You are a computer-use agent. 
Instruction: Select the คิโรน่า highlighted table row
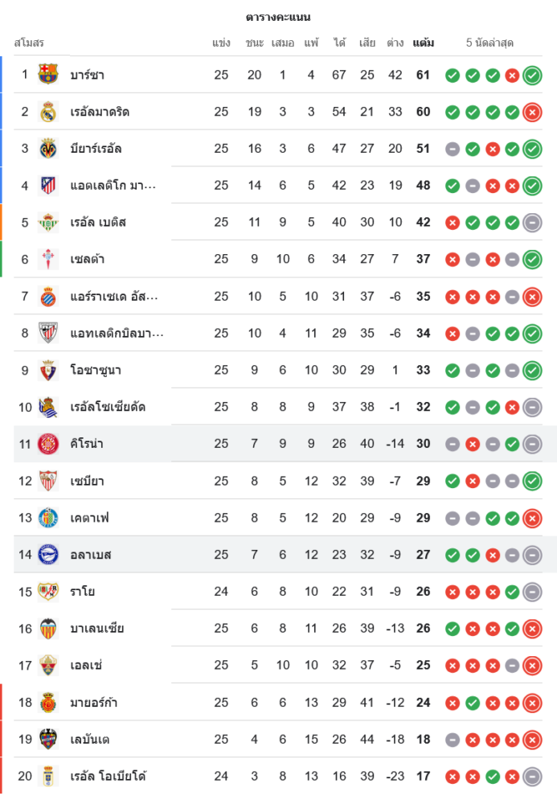coord(281,444)
